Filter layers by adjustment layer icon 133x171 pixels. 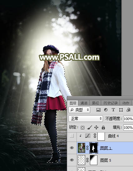(106, 110)
